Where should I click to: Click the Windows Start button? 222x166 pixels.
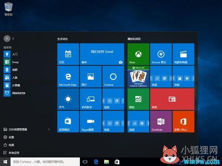5,162
